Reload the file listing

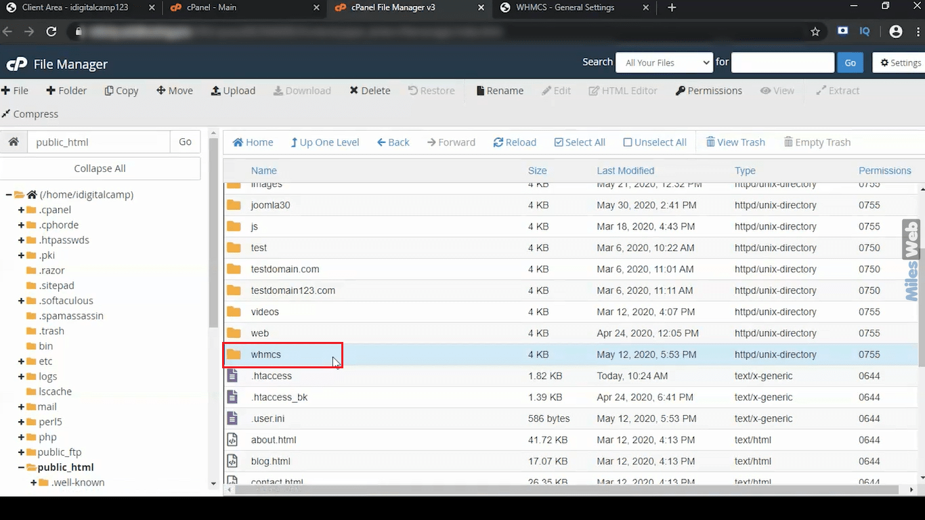coord(515,142)
